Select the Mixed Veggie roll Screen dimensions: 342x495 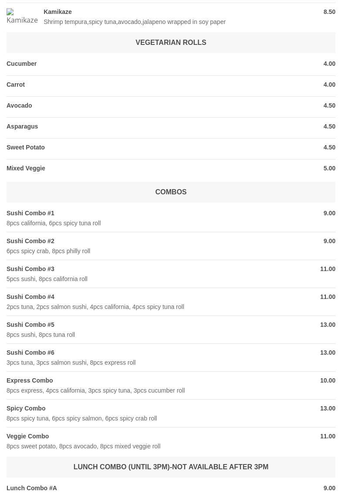tap(26, 168)
